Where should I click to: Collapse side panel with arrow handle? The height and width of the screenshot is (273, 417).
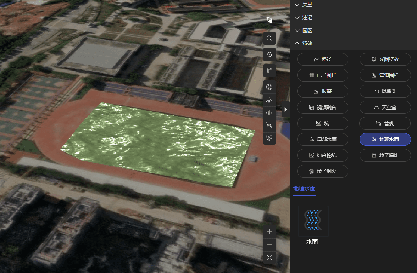(286, 110)
